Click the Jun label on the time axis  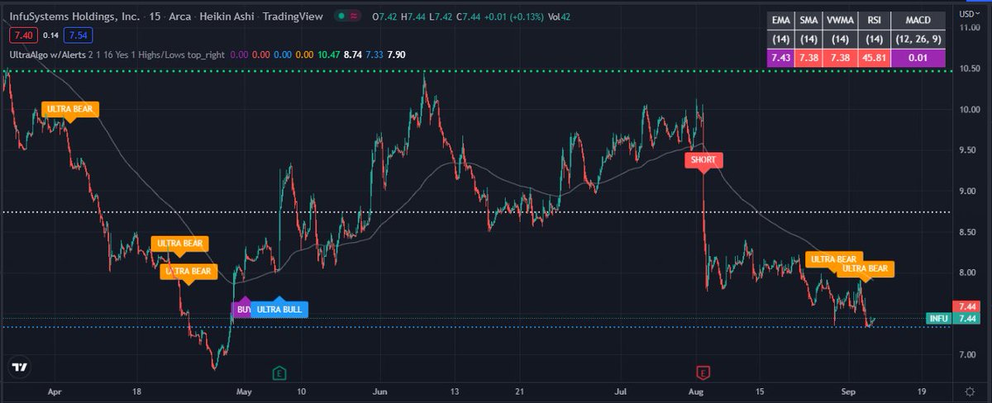[381, 391]
